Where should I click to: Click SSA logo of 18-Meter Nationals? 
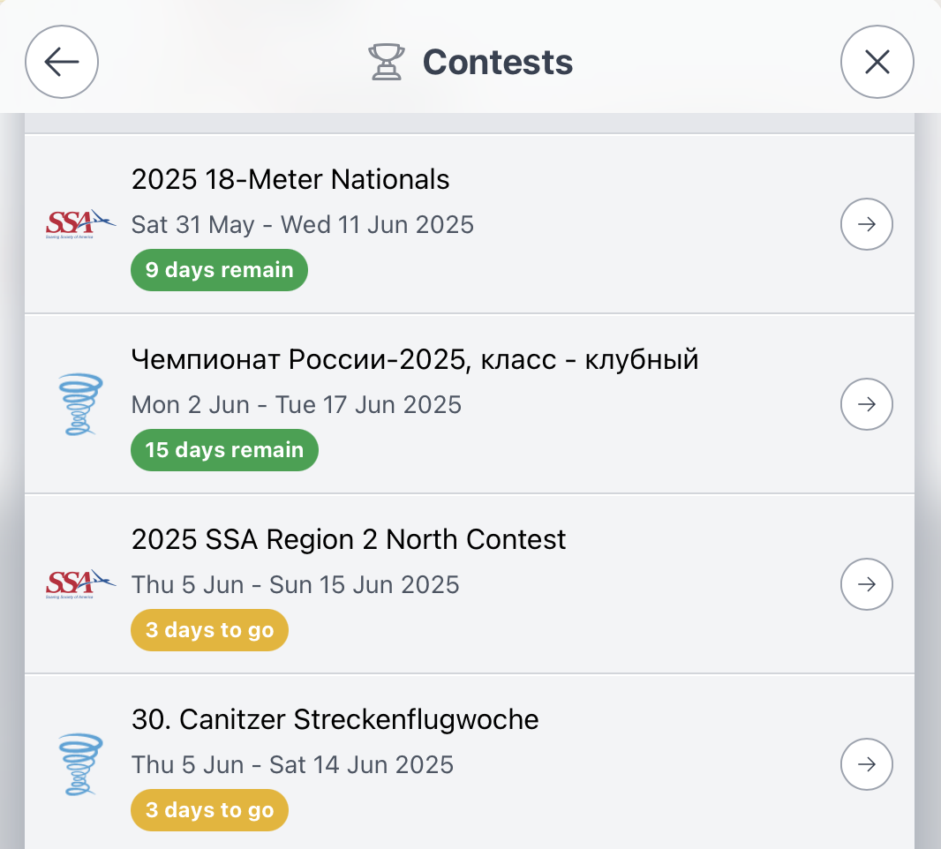(x=80, y=224)
